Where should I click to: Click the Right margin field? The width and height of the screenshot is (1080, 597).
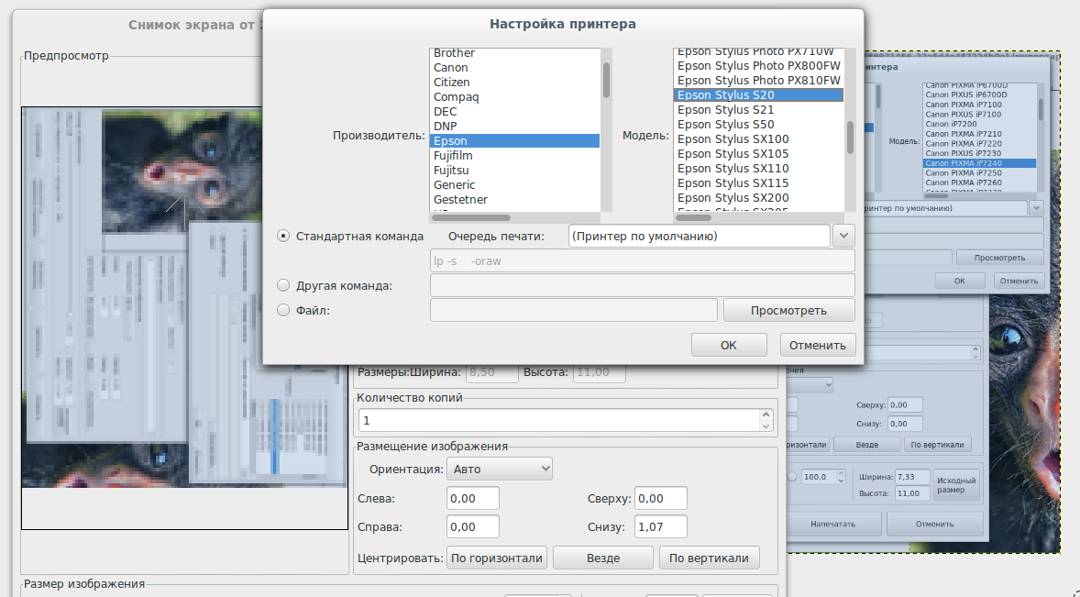[472, 526]
